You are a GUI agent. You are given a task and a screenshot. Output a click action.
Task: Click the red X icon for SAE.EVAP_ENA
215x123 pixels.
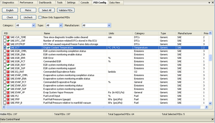8,79
